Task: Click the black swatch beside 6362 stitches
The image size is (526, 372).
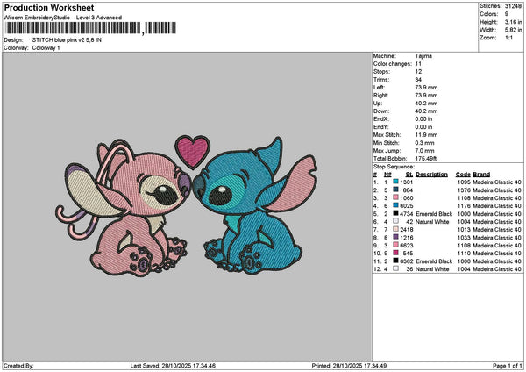Action: click(396, 261)
